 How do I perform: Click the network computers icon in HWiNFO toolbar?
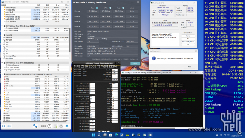click(x=35, y=126)
